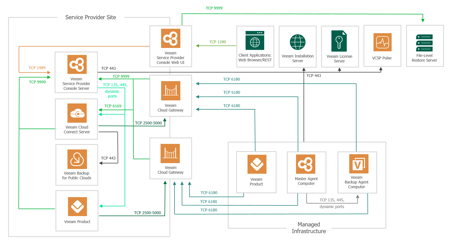Select the gray "dynamic ports" text in Managed Infrastructure
The image size is (451, 249).
pyautogui.click(x=332, y=207)
